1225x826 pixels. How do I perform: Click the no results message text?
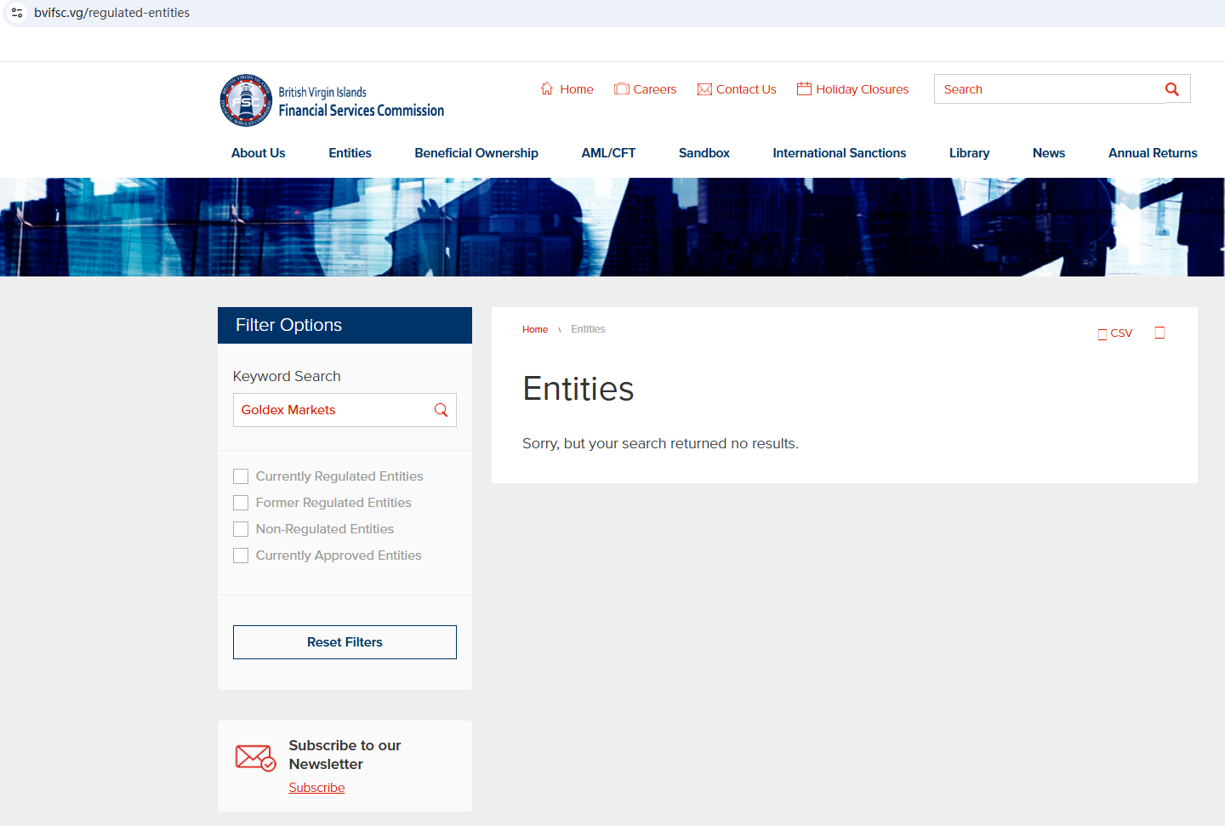[660, 444]
